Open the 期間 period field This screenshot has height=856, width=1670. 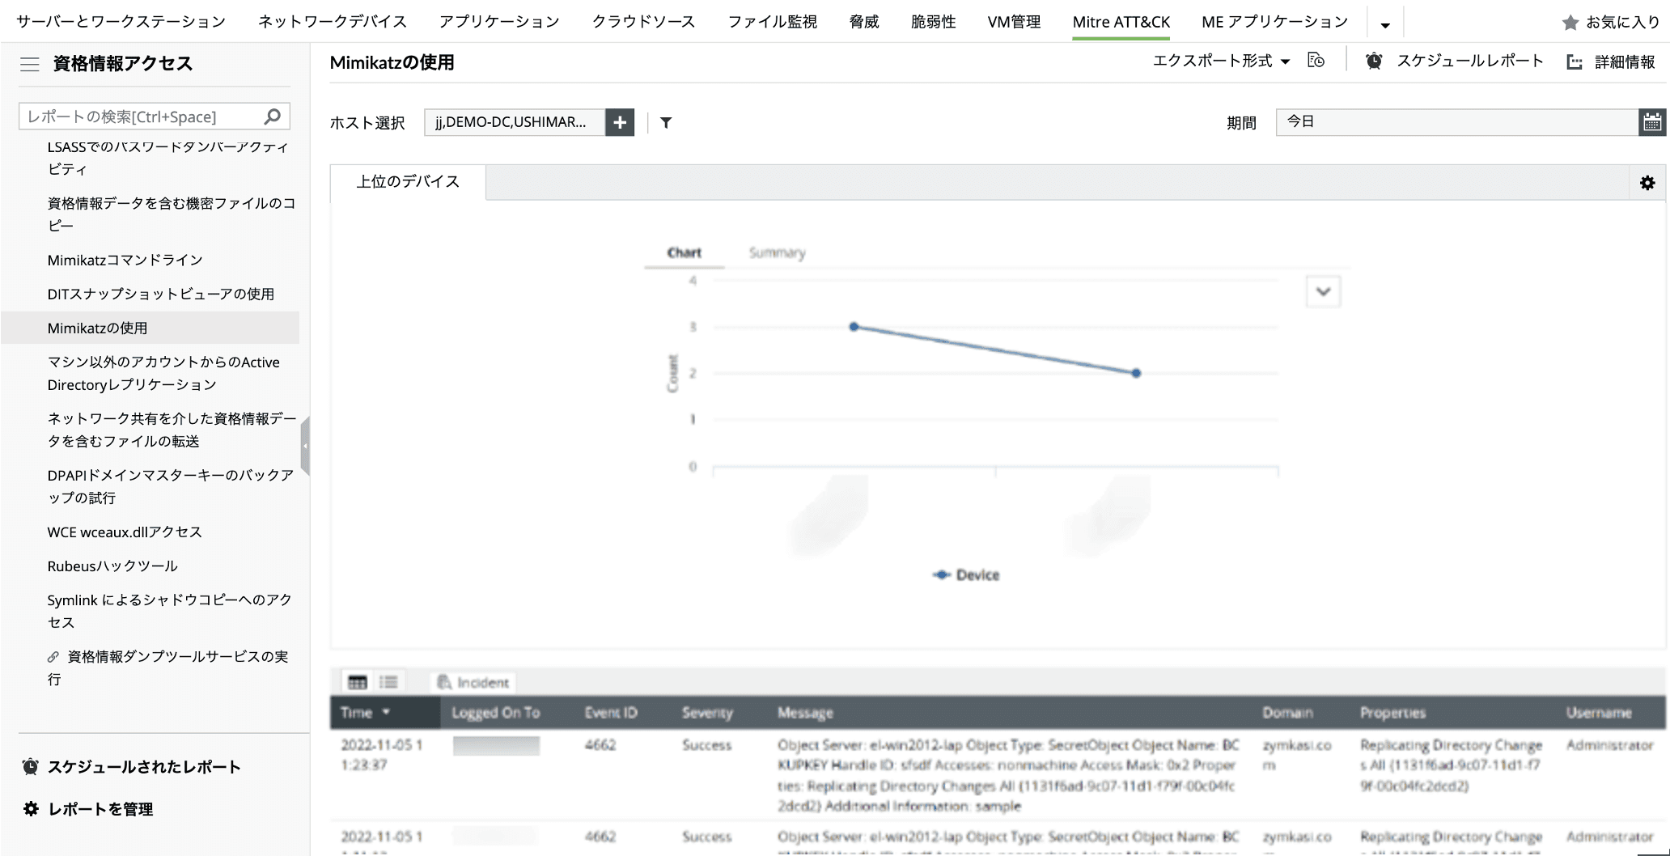(1457, 122)
